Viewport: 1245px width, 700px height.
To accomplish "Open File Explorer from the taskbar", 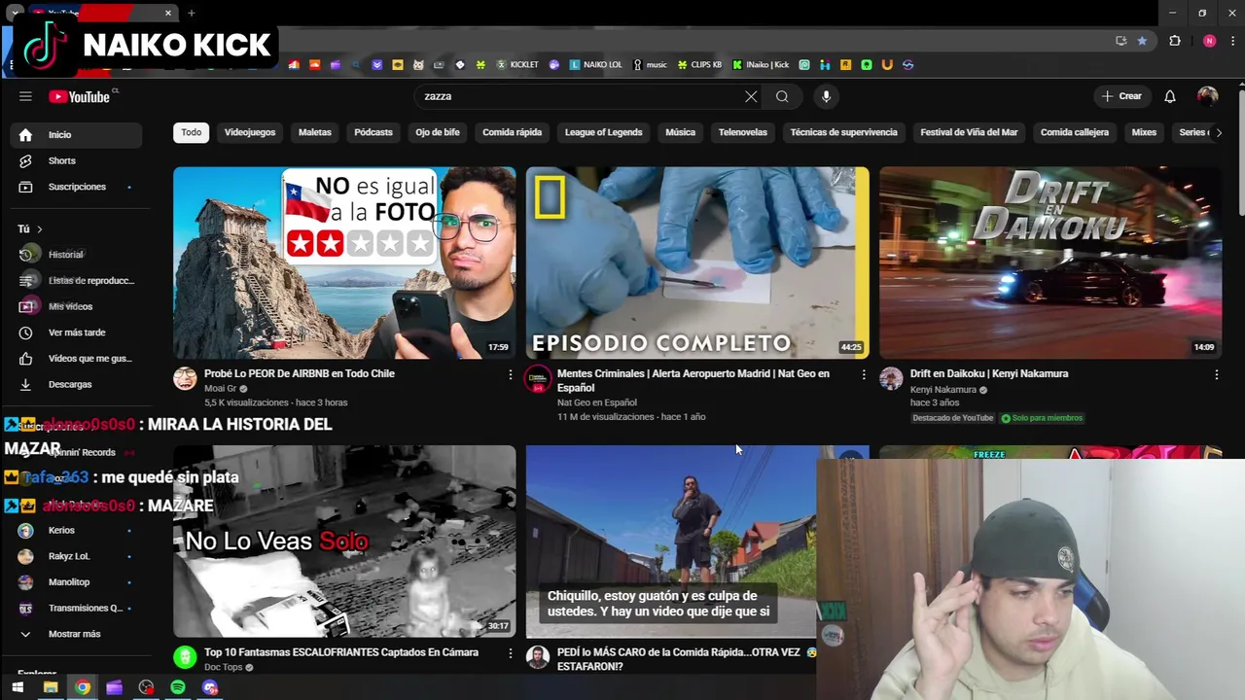I will (51, 687).
